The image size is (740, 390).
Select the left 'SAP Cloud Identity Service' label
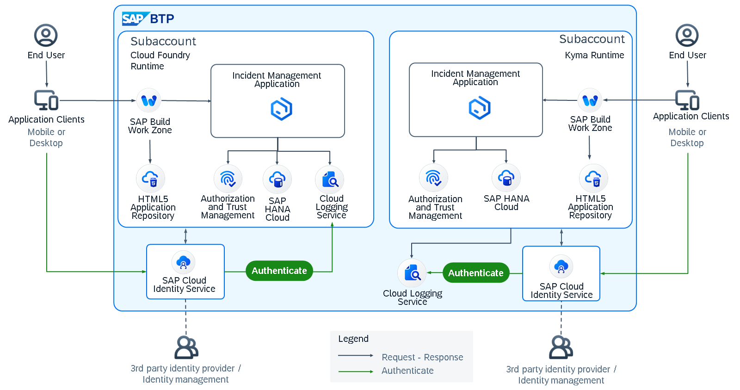click(184, 285)
